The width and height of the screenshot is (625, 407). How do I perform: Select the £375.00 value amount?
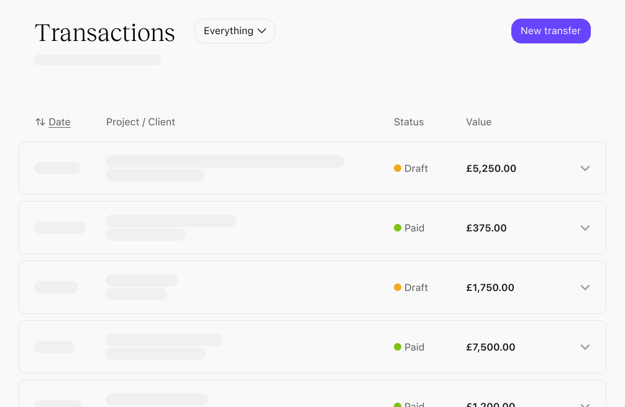(x=486, y=228)
